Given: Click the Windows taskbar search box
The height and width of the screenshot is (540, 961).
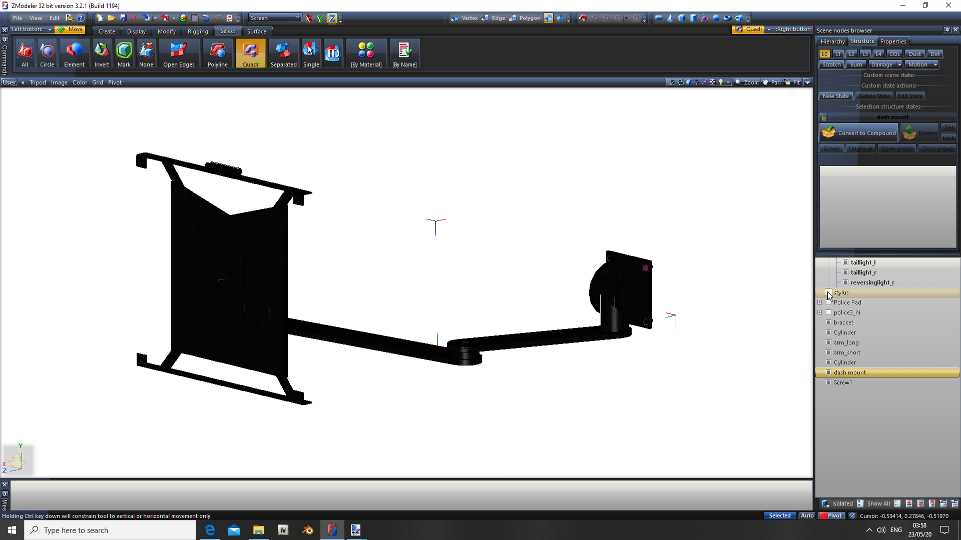Looking at the screenshot, I should [x=110, y=530].
